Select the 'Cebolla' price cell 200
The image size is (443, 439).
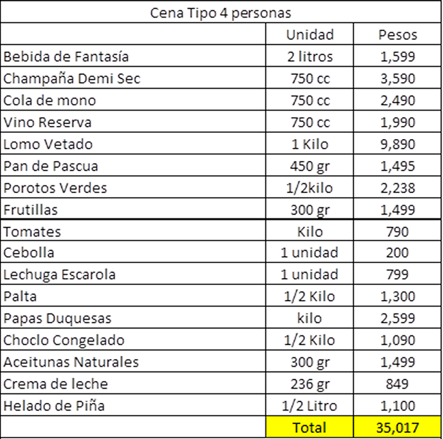tap(397, 253)
